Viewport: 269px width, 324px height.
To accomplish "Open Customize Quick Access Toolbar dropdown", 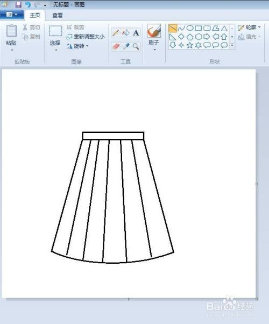I will point(45,5).
